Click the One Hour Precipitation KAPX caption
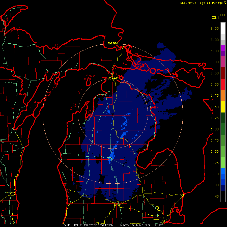Screen dimensions: 227x227 [113, 225]
